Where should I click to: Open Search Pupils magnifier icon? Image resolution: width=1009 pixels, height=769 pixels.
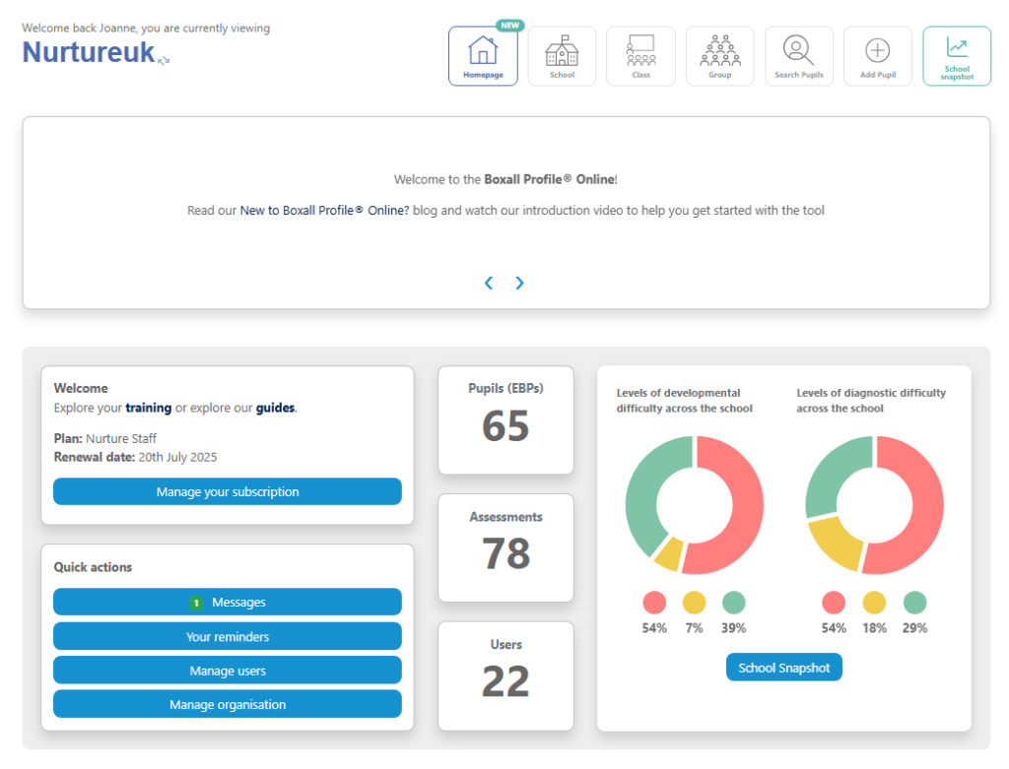point(798,55)
